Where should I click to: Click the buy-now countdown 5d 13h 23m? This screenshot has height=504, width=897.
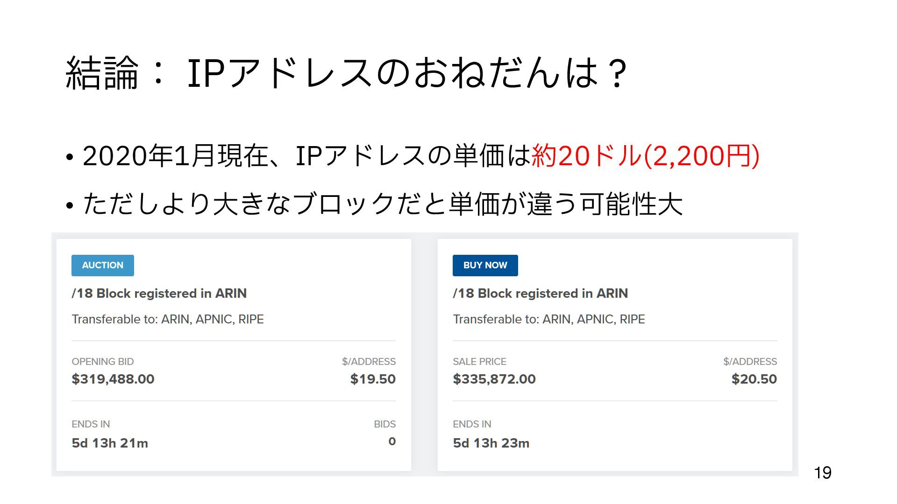[491, 443]
